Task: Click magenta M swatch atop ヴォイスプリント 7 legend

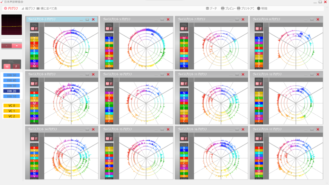Action: coord(184,38)
